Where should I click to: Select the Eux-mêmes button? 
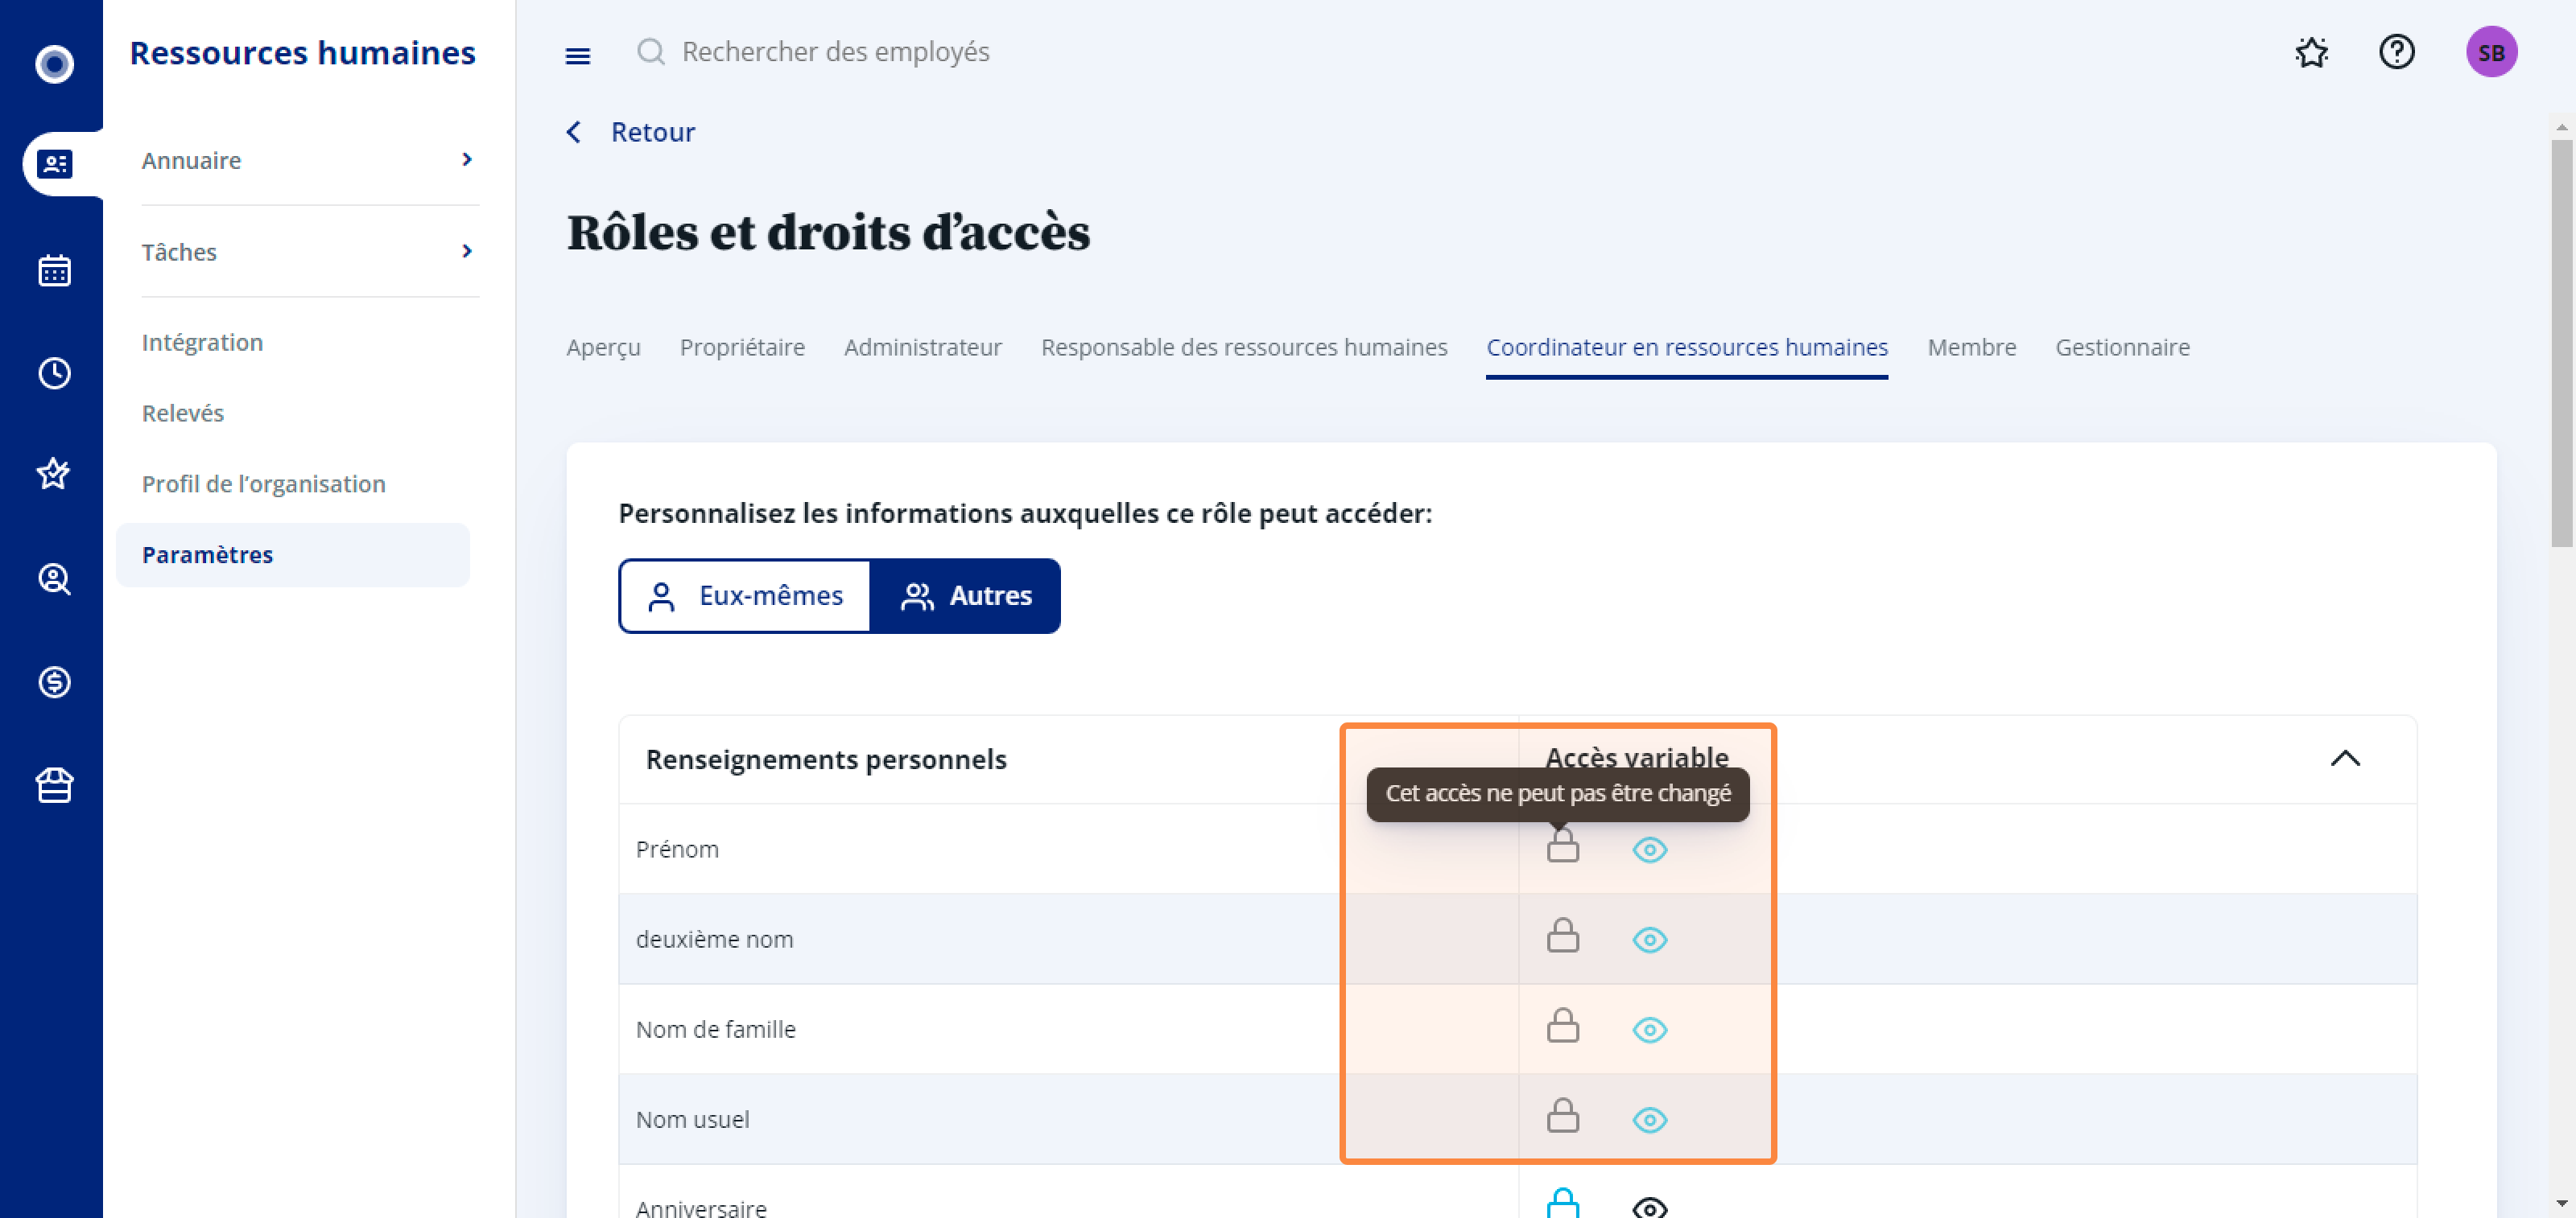click(744, 595)
